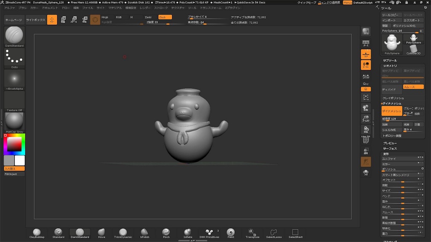
Task: Pick the TrimDynamic brush
Action: tap(123, 234)
